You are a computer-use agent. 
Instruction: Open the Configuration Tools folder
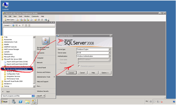pos(13,74)
